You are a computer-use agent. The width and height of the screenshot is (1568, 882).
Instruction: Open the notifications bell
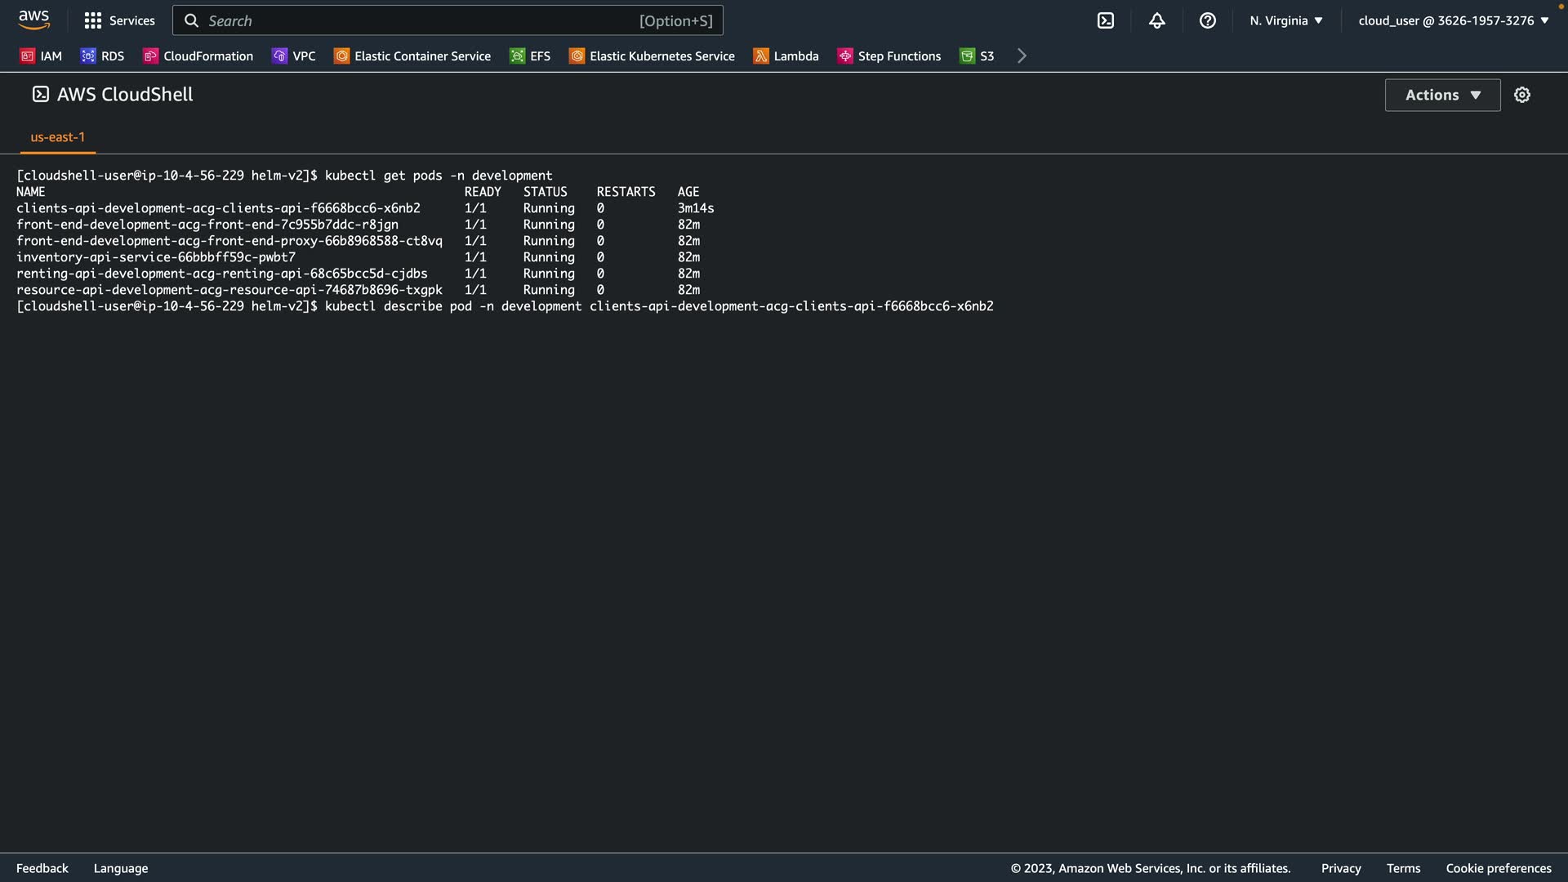tap(1156, 20)
